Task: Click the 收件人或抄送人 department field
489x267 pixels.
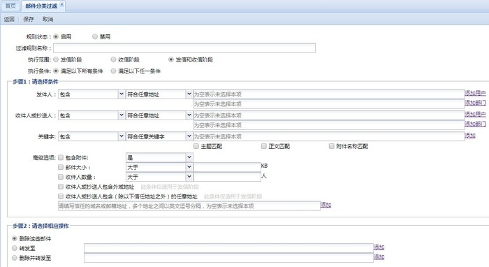Action: pos(329,125)
